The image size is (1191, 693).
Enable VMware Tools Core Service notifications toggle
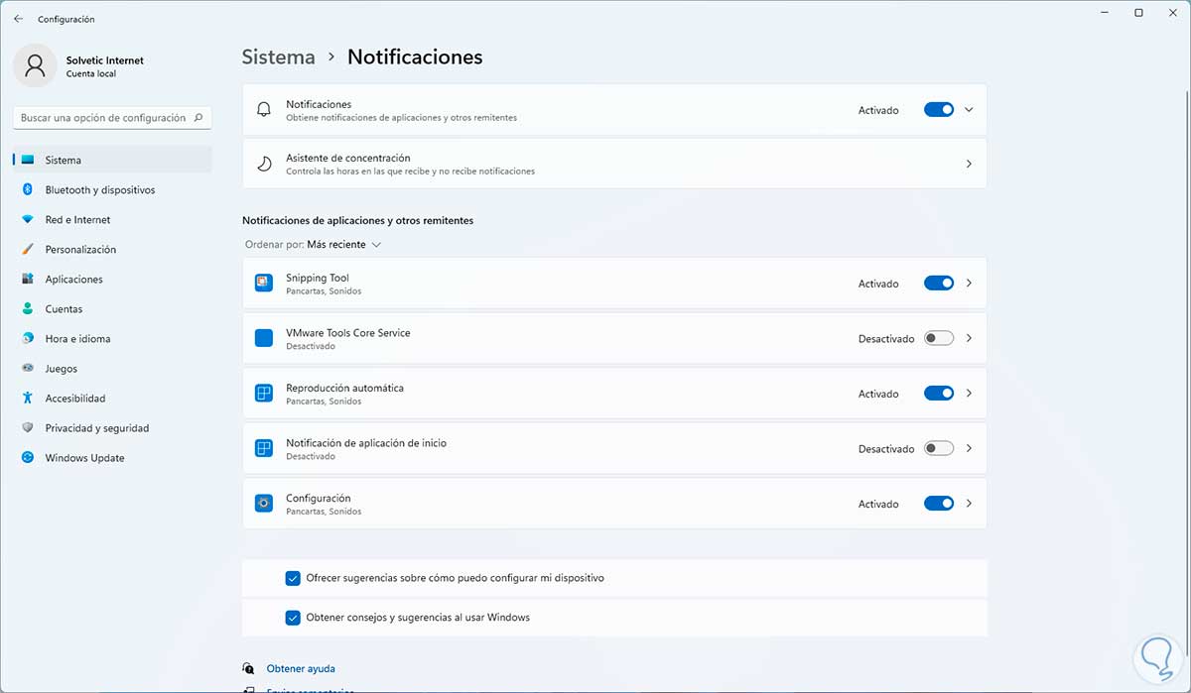click(939, 338)
